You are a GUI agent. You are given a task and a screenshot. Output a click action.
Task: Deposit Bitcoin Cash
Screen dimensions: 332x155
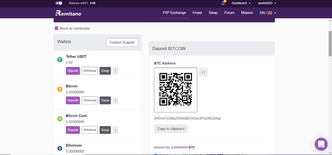click(73, 130)
